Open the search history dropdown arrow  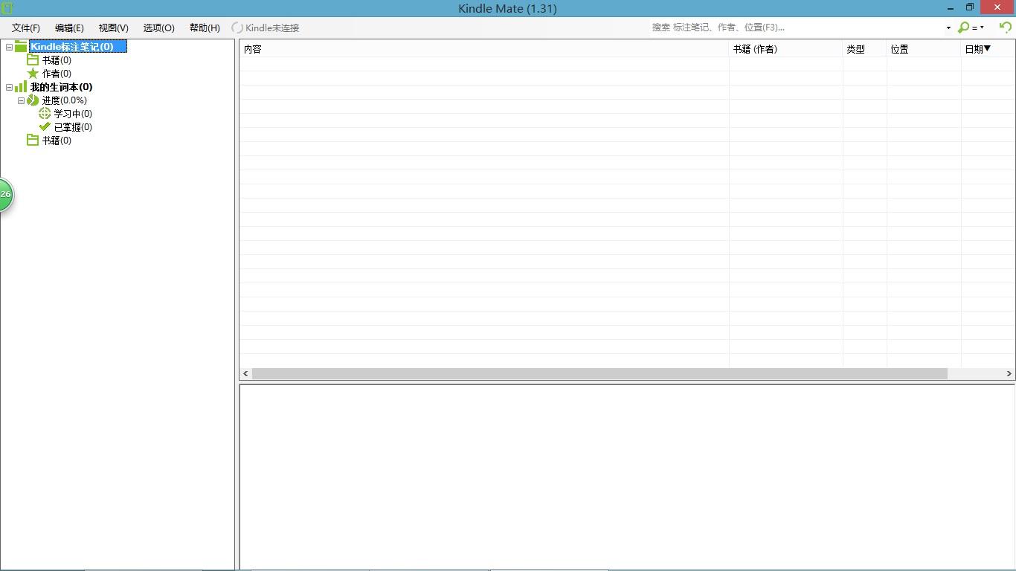point(948,28)
